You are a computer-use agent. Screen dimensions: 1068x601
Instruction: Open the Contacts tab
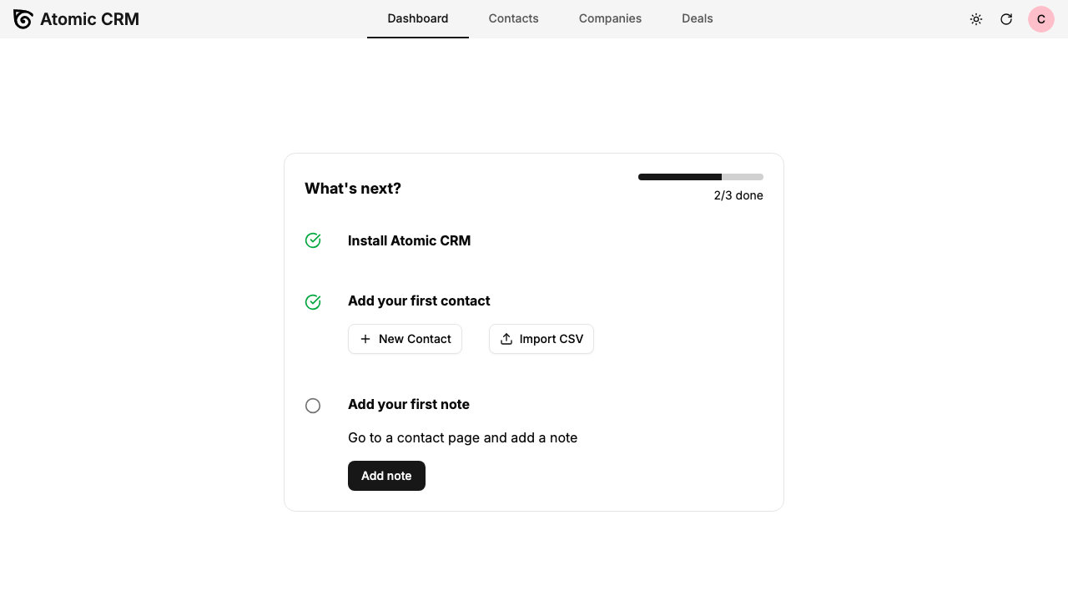[514, 18]
